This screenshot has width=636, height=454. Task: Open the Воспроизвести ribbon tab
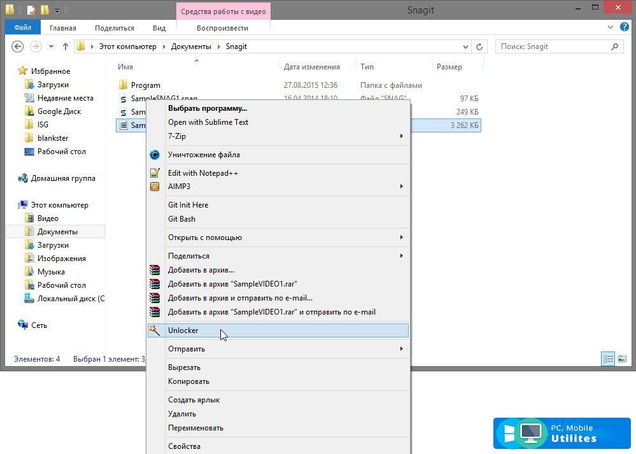(222, 28)
